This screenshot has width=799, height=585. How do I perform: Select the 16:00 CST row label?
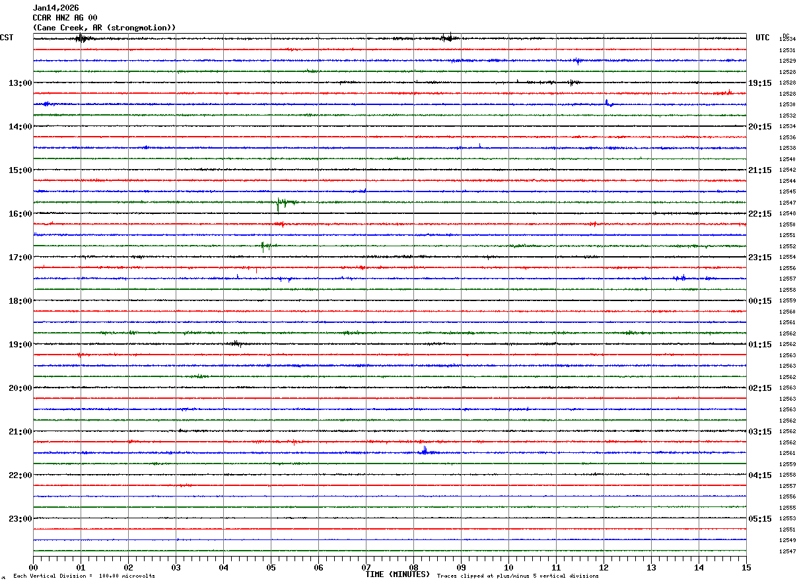[20, 214]
